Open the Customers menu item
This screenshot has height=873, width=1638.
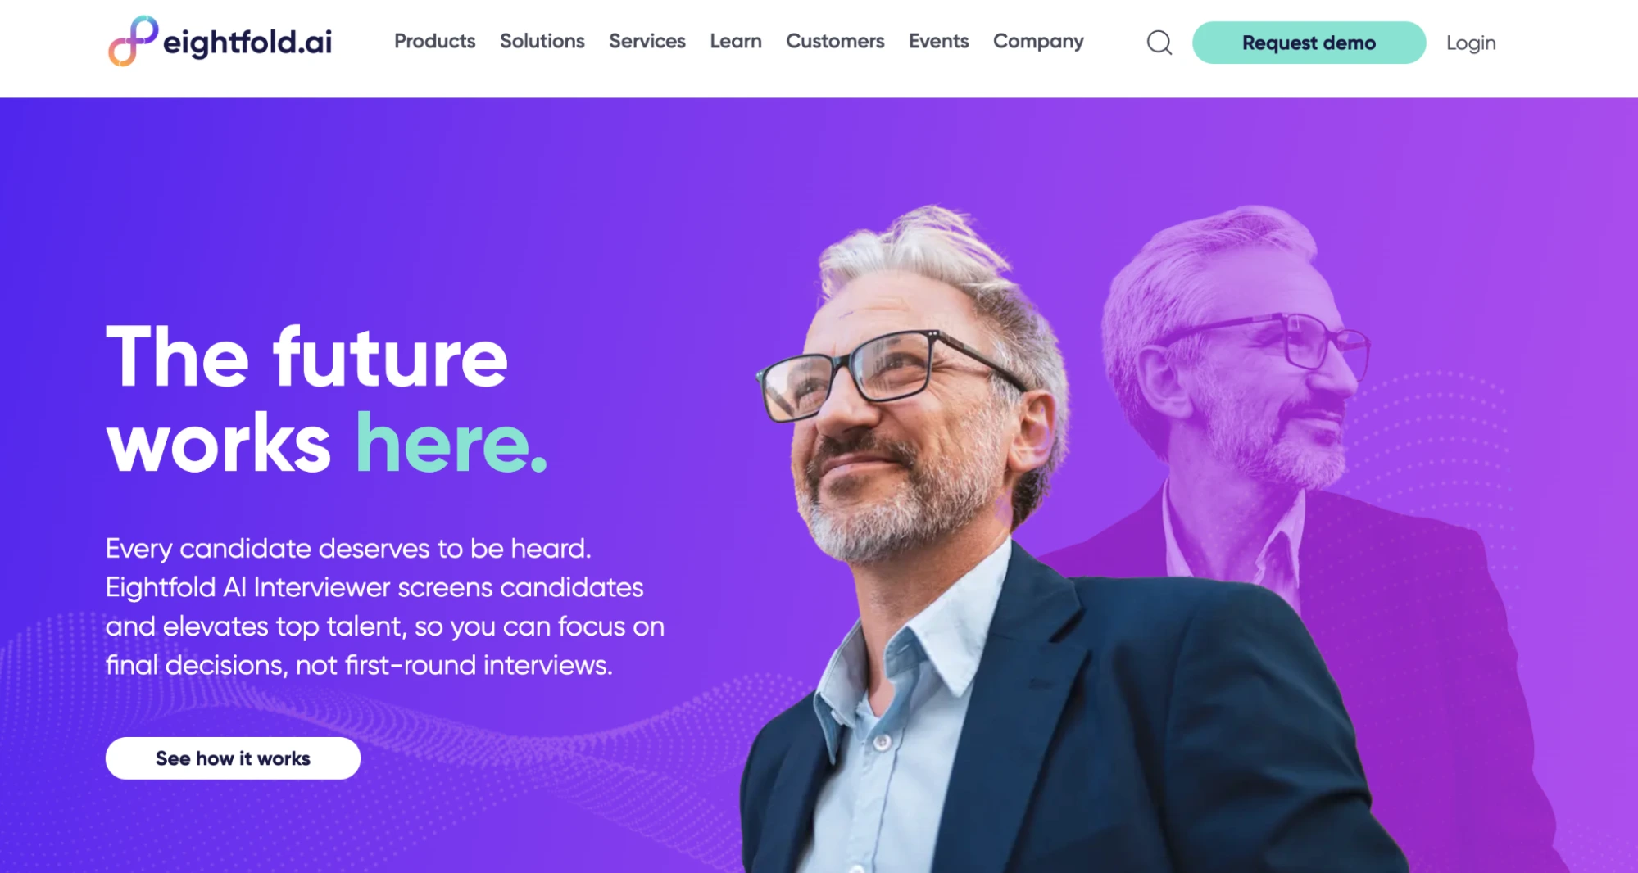click(835, 41)
